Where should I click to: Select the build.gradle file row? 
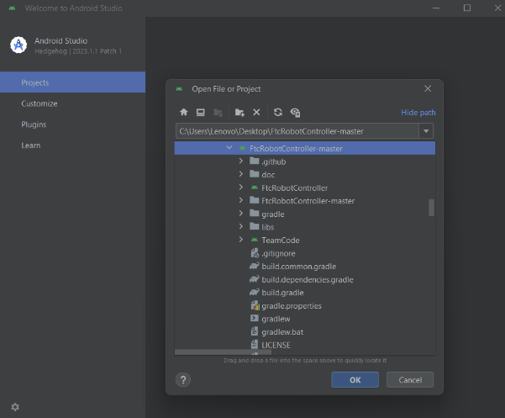coord(305,293)
